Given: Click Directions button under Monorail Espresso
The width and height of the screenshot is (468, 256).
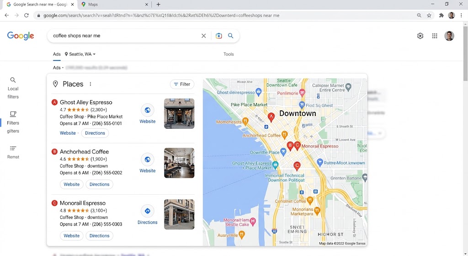Looking at the screenshot, I should click(99, 236).
